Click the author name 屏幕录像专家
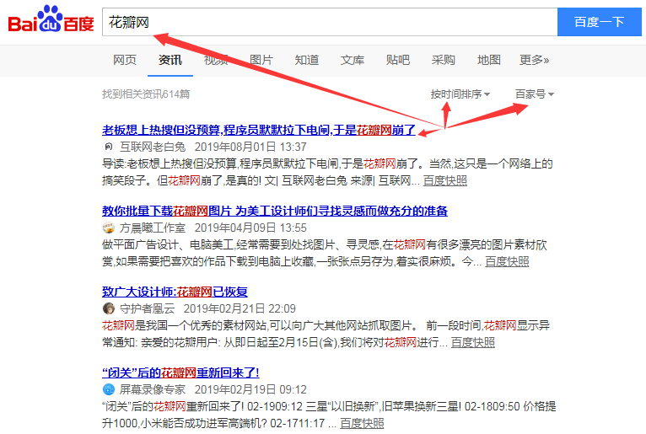 coord(153,389)
